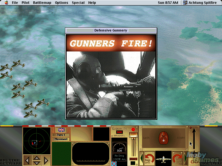Click the circular radar scope display
The image size is (222, 166).
click(37, 141)
